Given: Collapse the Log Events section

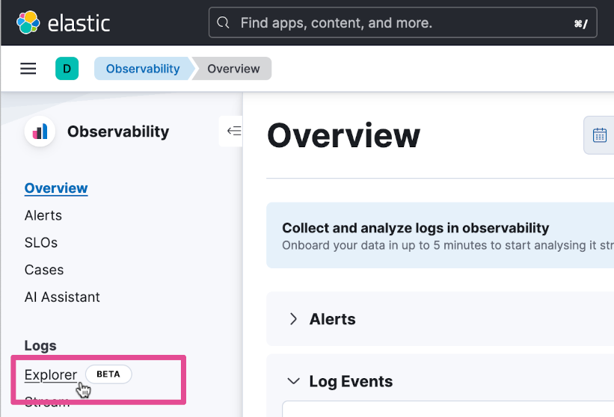Looking at the screenshot, I should click(293, 381).
